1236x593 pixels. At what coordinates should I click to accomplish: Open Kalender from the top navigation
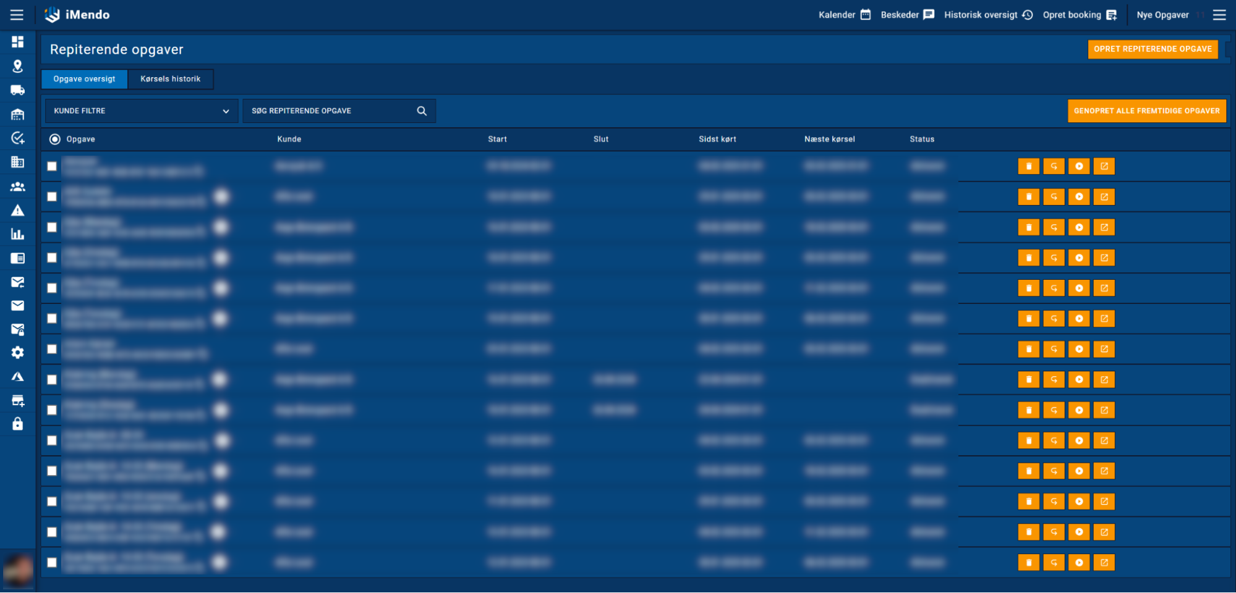pyautogui.click(x=844, y=15)
